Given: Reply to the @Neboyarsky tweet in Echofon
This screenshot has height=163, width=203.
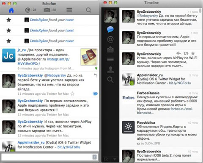Looking at the screenshot, I should (x=96, y=75).
